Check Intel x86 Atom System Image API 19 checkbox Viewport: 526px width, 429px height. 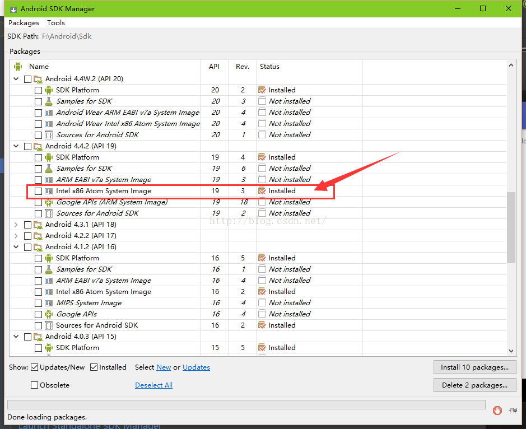tap(38, 191)
